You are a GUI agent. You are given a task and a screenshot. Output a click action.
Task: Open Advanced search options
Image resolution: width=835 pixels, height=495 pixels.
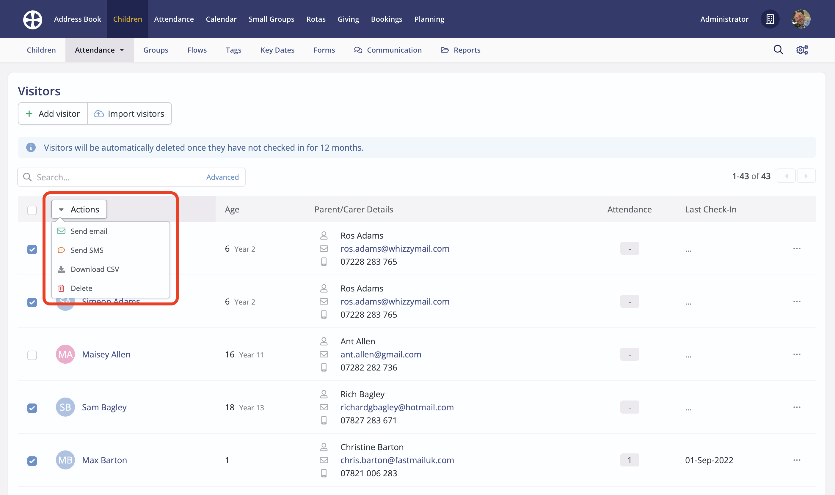pyautogui.click(x=222, y=177)
